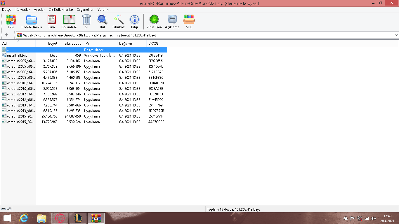Sort by the Ad column header
The height and width of the screenshot is (224, 399).
pos(18,43)
